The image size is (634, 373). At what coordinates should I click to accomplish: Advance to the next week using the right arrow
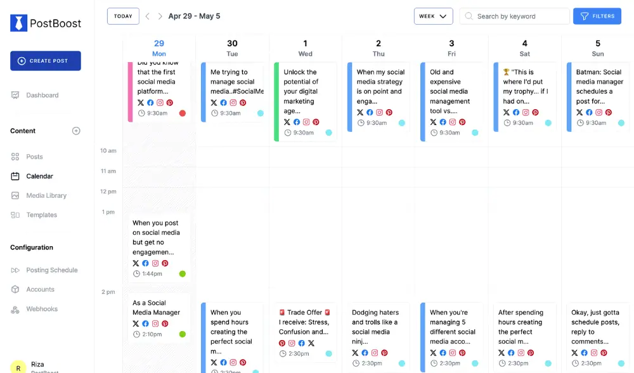point(160,16)
